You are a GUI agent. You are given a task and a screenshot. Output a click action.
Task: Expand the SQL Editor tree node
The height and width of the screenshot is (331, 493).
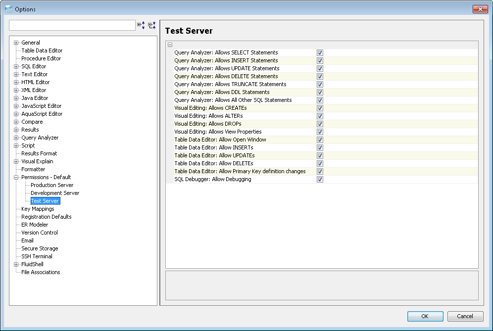(16, 67)
